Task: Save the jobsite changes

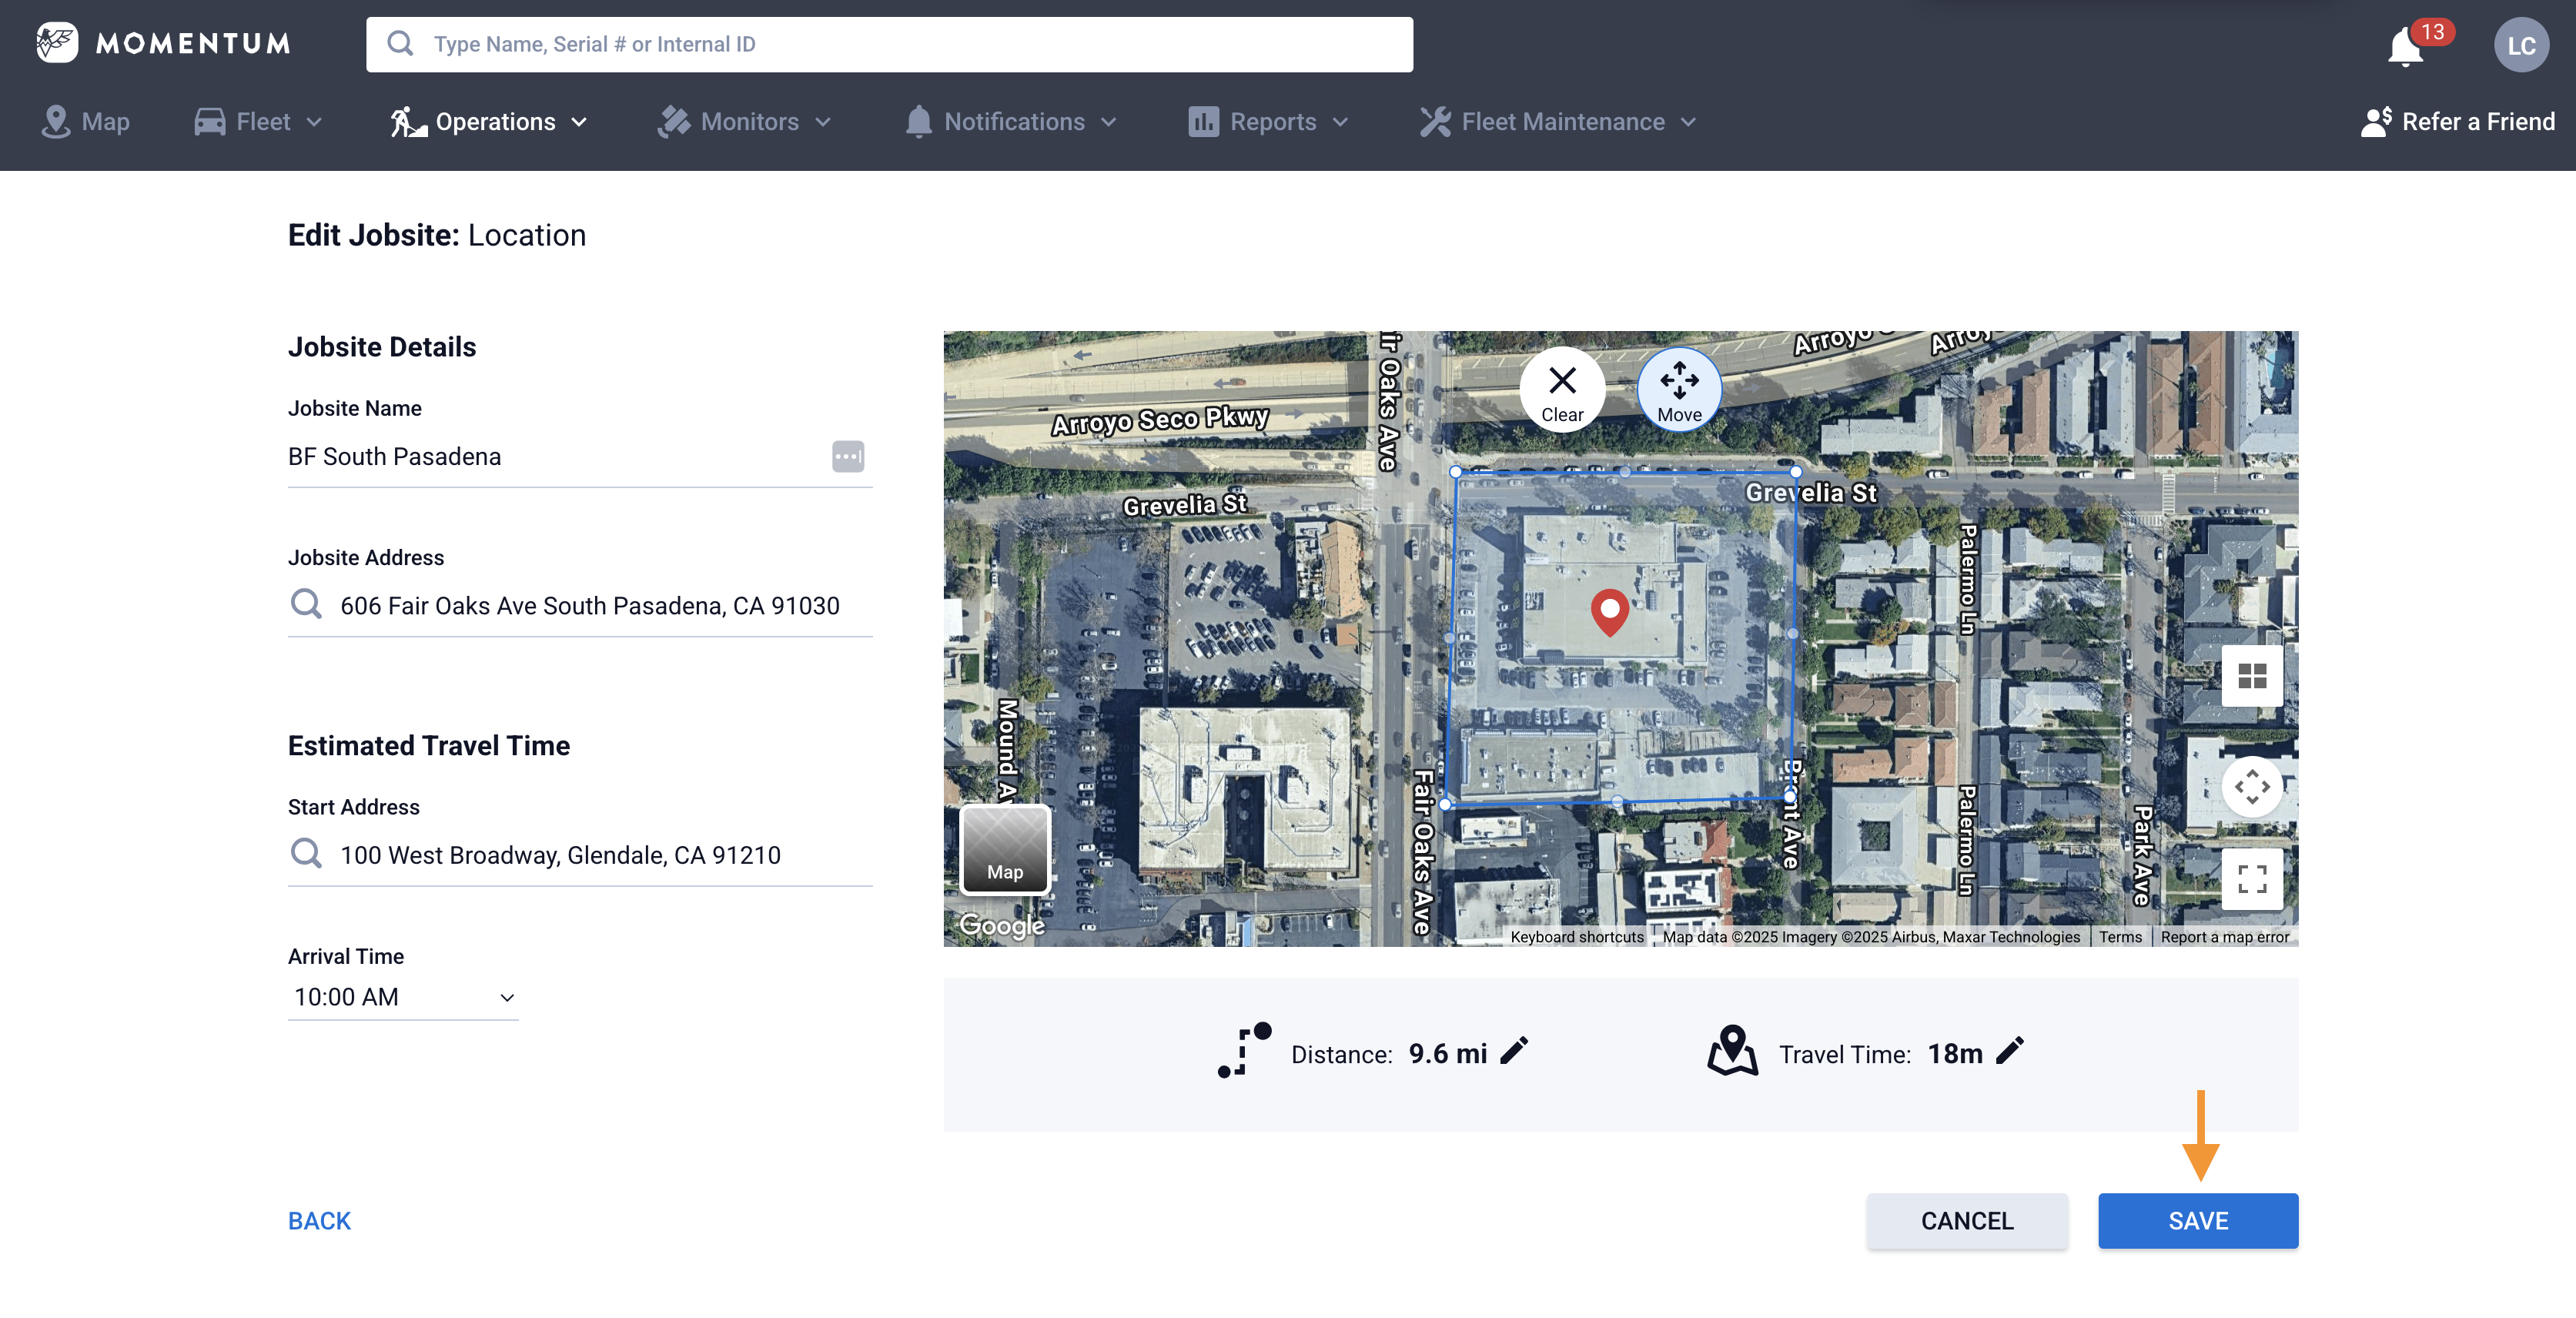Action: [x=2197, y=1220]
